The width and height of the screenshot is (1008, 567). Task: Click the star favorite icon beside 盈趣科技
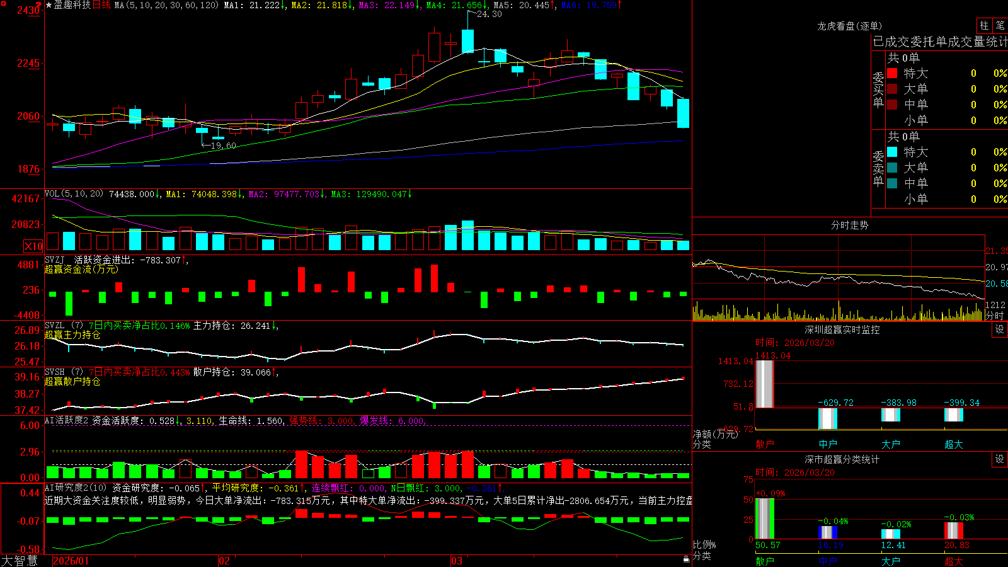pyautogui.click(x=49, y=5)
